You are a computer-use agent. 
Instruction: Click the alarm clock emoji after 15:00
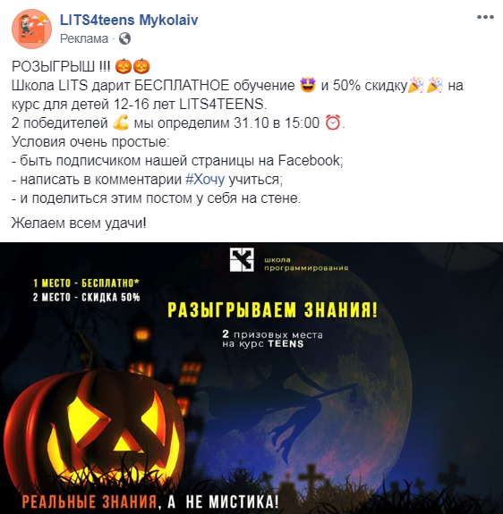coord(333,123)
